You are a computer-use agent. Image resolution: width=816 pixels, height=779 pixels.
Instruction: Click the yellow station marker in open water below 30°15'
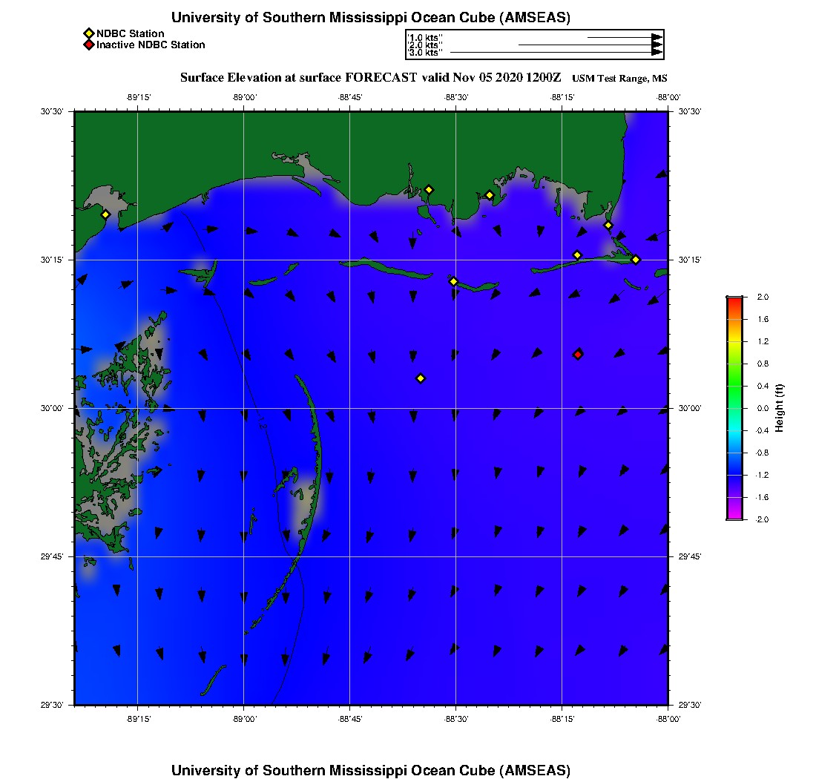(x=421, y=378)
